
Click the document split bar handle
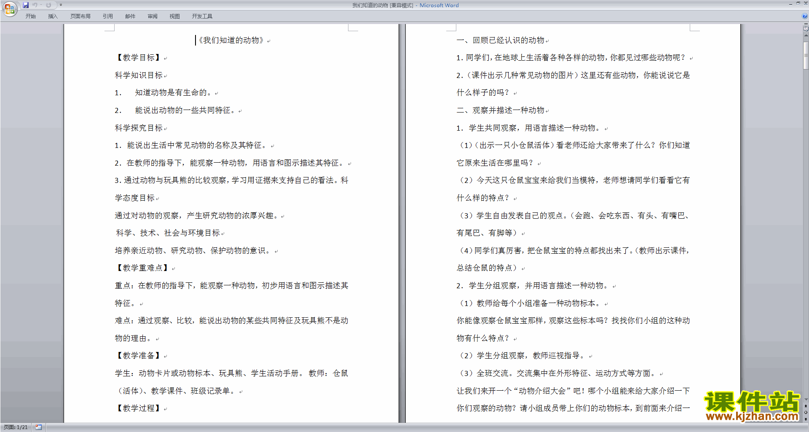click(x=806, y=24)
